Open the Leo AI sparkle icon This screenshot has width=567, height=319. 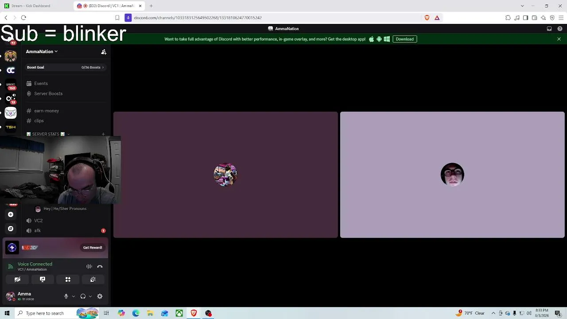pos(544,18)
